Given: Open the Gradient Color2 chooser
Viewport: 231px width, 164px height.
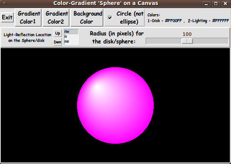Looking at the screenshot, I should point(56,18).
